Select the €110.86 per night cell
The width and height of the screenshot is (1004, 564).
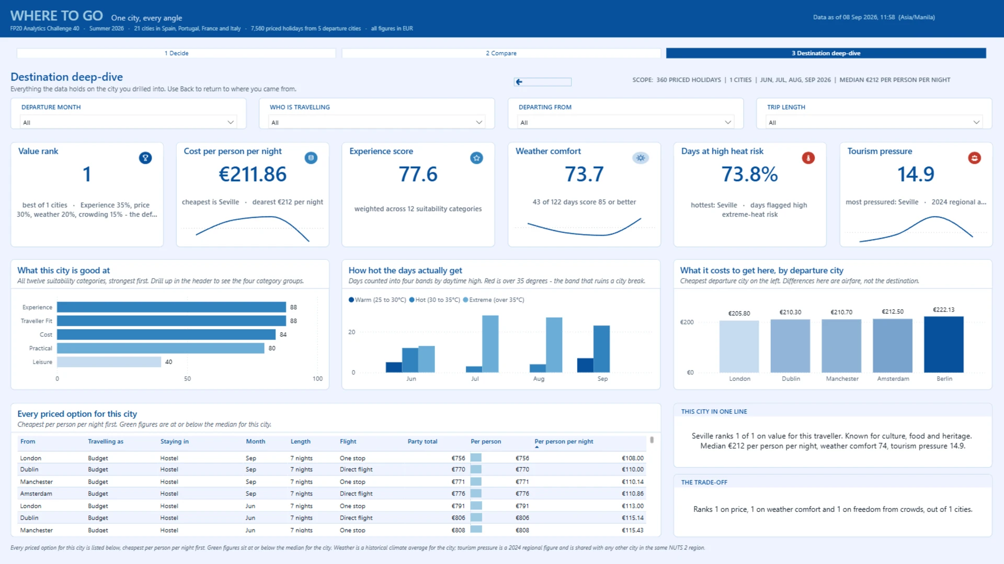(632, 494)
